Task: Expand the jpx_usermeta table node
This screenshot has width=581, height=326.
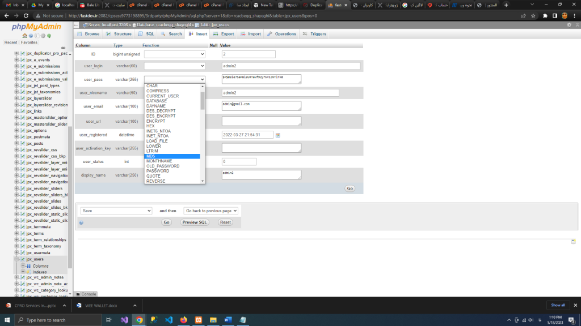Action: 17,253
